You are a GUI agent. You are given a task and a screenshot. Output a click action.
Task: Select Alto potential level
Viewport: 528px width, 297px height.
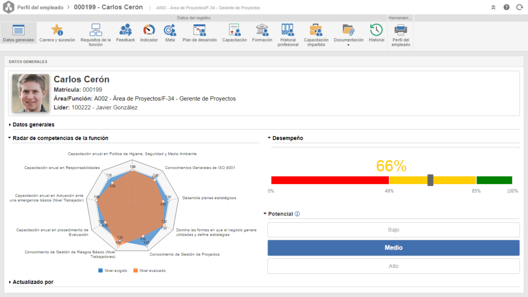pyautogui.click(x=393, y=266)
